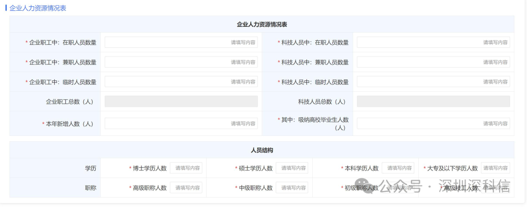The image size is (527, 207).
Task: Click the 企业职工中：兼职人员数量 input field
Action: coord(181,62)
